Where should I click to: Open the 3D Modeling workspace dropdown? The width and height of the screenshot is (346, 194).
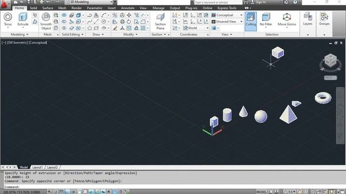(89, 2)
